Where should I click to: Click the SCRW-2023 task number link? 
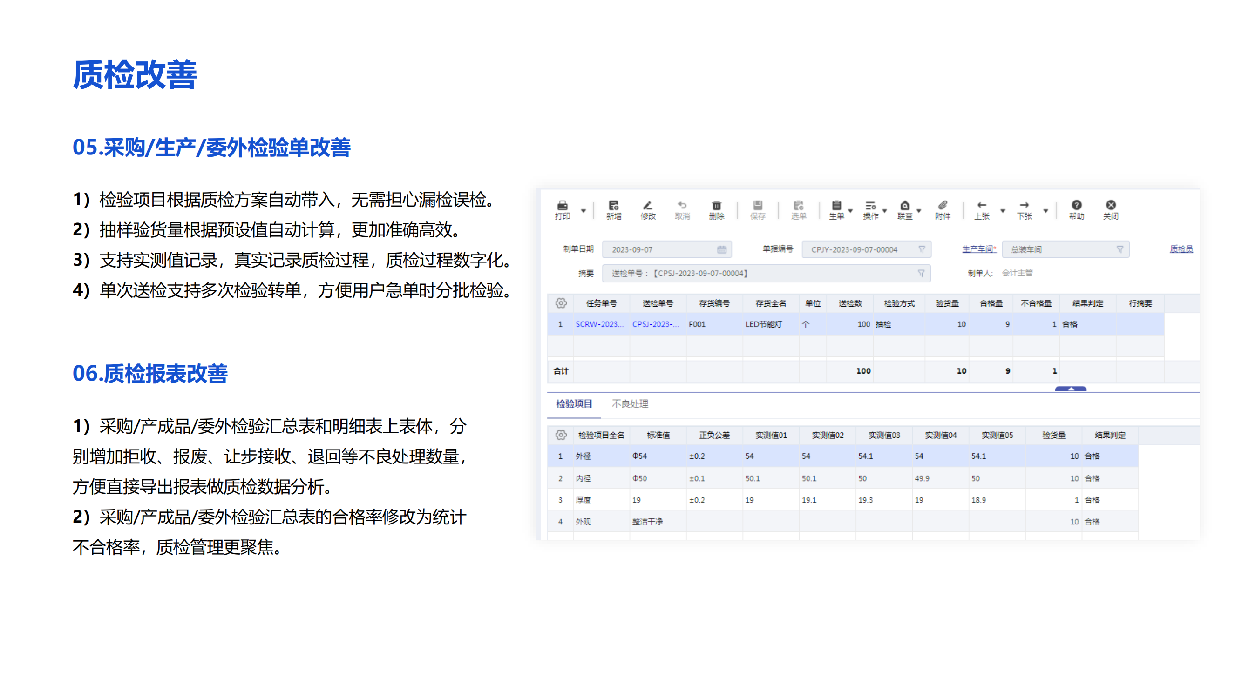[x=599, y=324]
